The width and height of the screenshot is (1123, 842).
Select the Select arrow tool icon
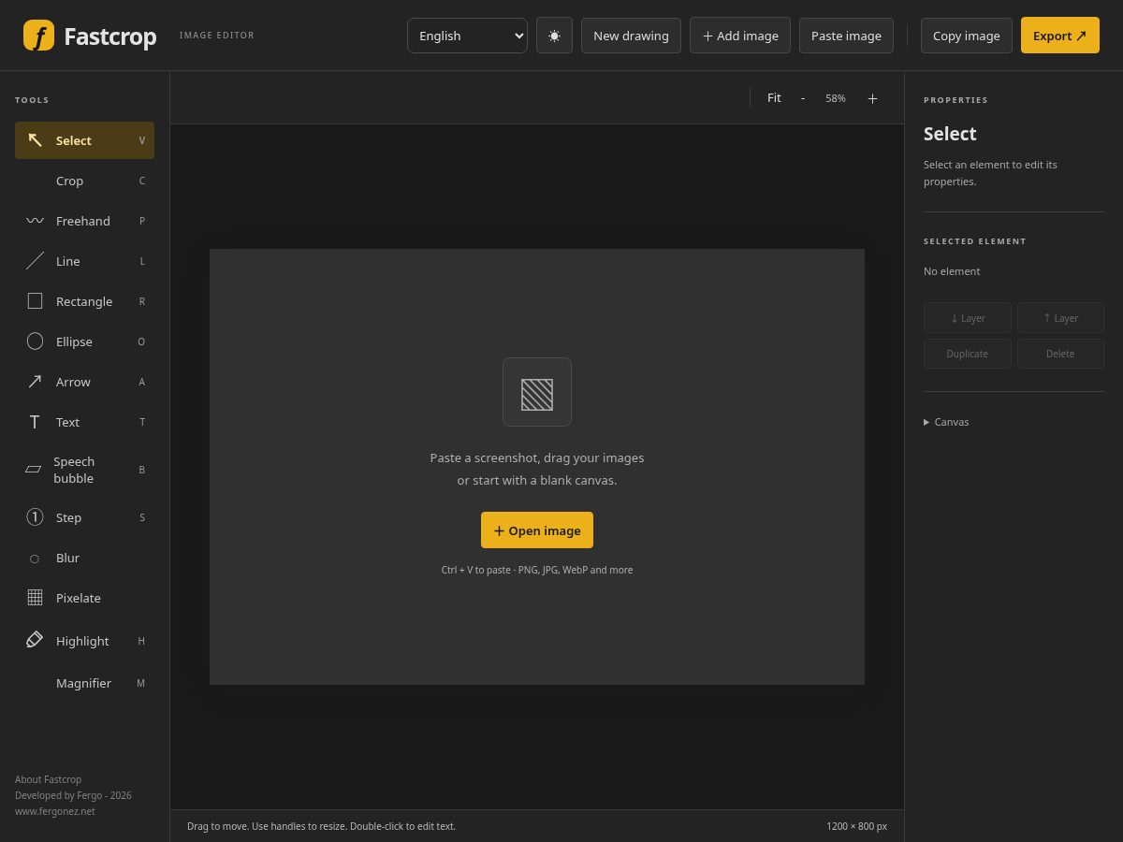(x=35, y=140)
